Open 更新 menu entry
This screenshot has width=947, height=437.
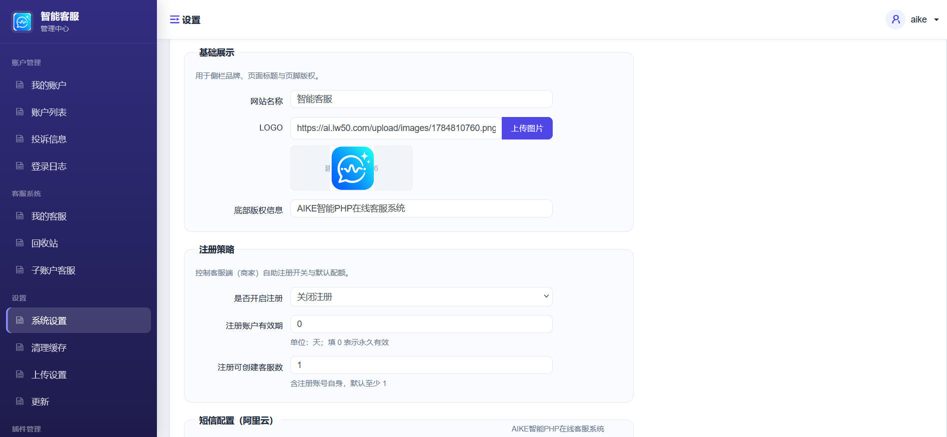point(78,401)
